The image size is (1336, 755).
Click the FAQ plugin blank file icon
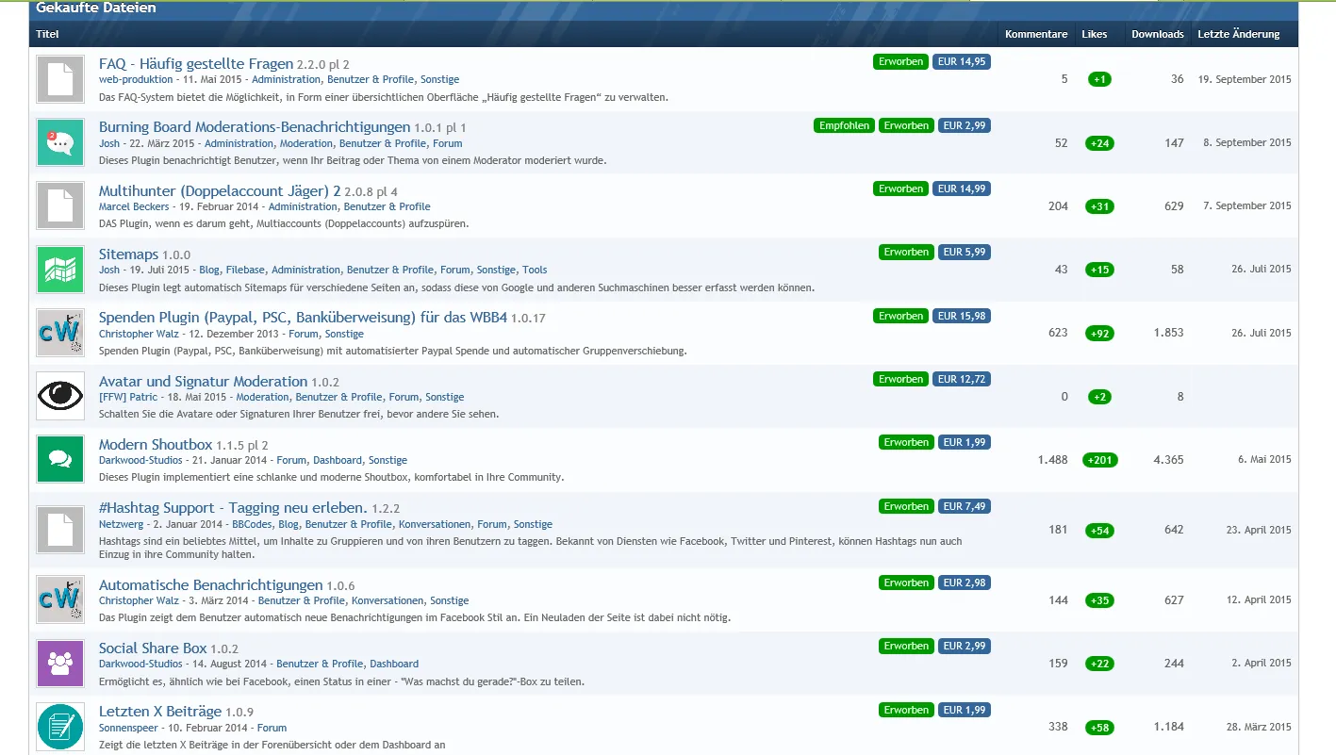[60, 79]
